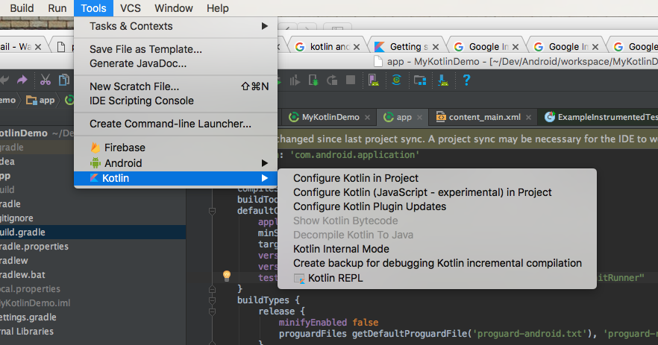Close the content_main.xml editor tab
The width and height of the screenshot is (658, 345).
(528, 118)
